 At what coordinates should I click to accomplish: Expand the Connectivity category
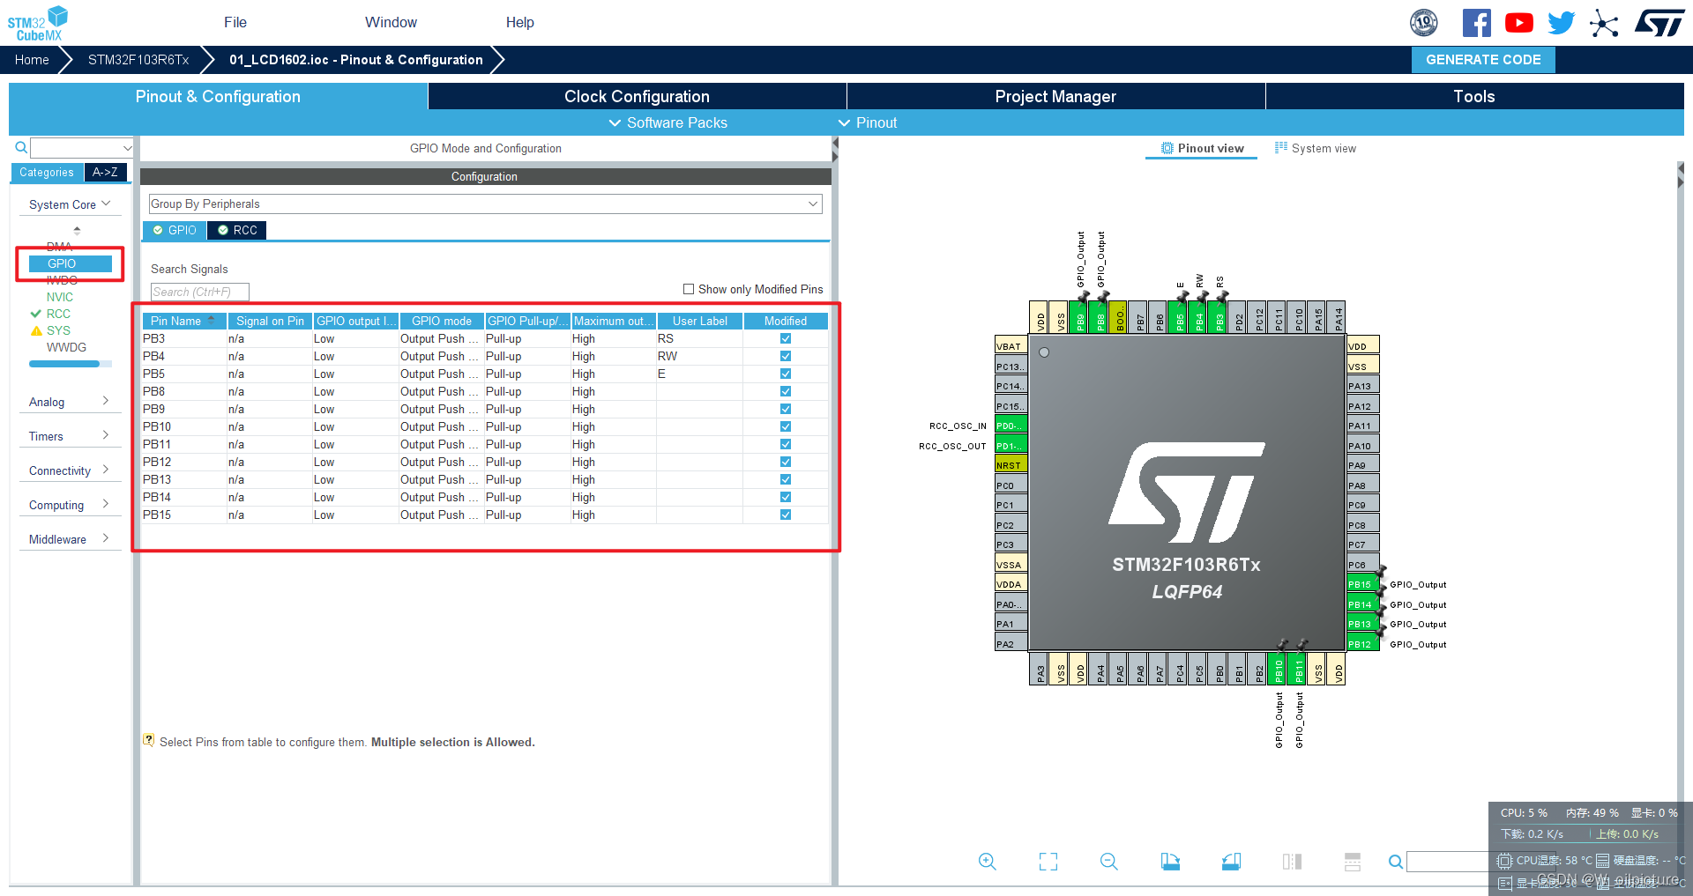pyautogui.click(x=70, y=470)
